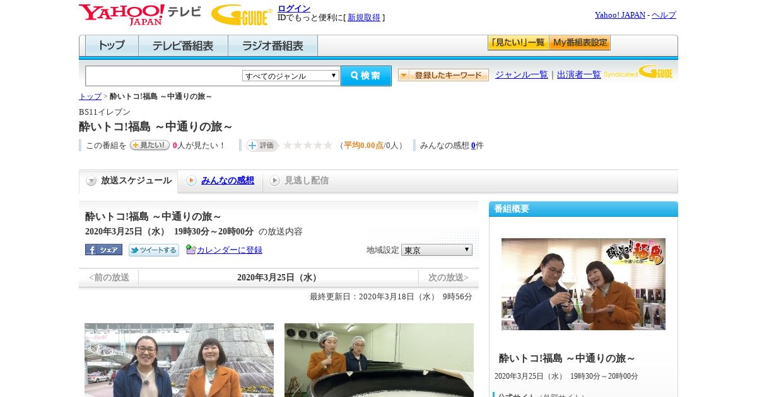Click the BS11イレブン channel name
The image size is (757, 397).
[105, 112]
